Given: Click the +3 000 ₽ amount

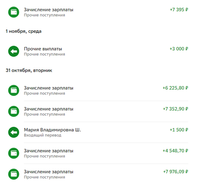Looking at the screenshot, I should tap(179, 49).
